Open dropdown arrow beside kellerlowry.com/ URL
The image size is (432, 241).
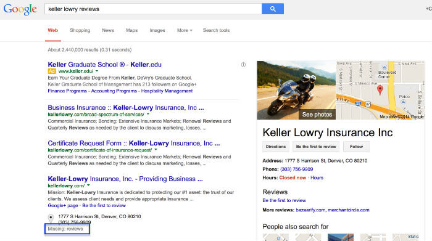pyautogui.click(x=88, y=186)
